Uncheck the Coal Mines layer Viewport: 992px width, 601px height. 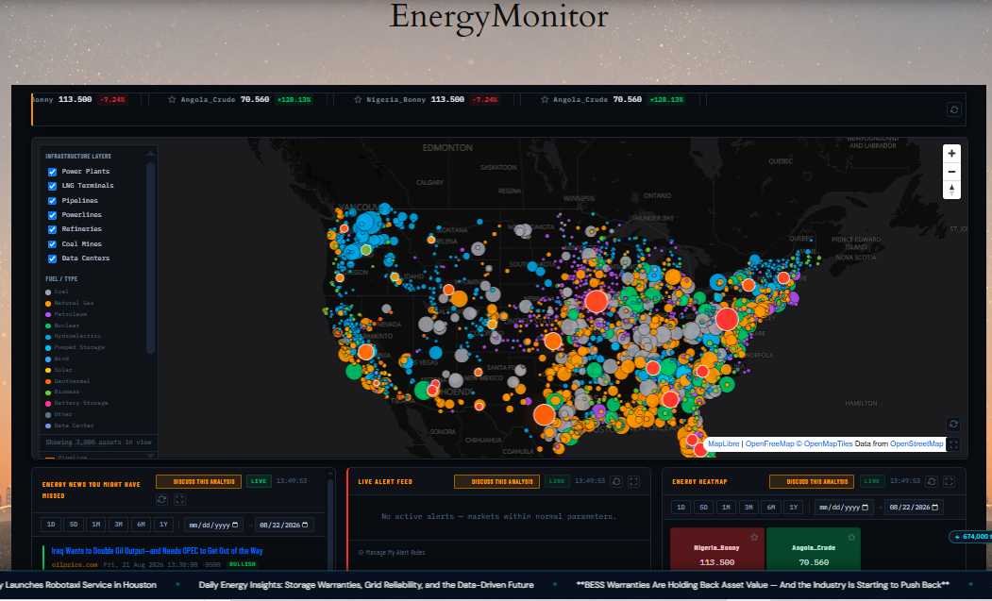[53, 244]
